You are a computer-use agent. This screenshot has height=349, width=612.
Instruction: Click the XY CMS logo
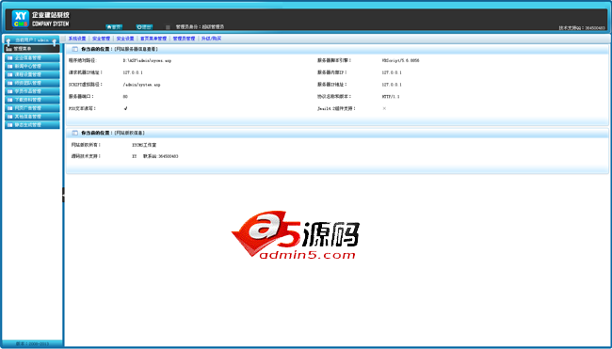[21, 19]
